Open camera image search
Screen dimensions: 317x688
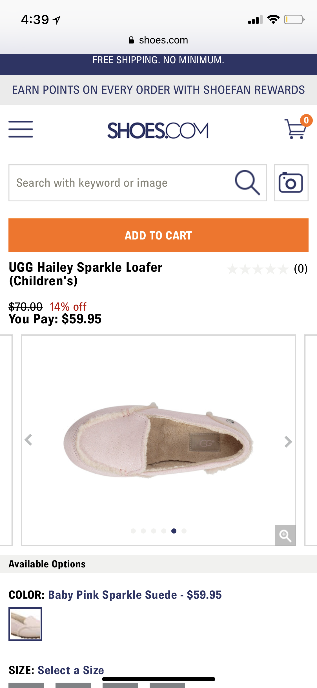(291, 183)
